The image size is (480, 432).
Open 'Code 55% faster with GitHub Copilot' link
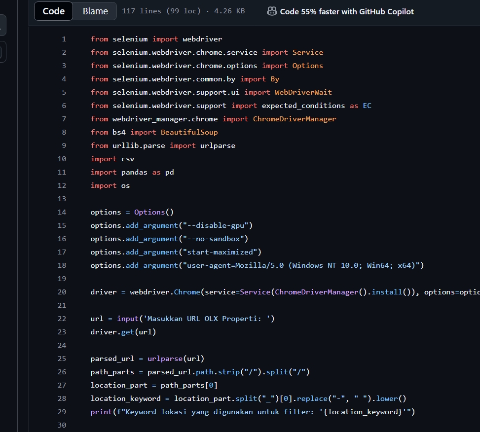click(347, 12)
